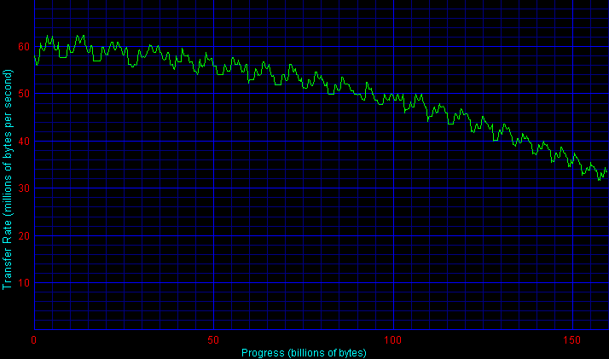Click the Y-axis label 10

point(24,282)
